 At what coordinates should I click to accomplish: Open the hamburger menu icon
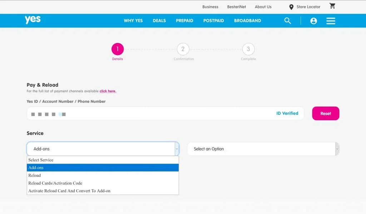pos(331,21)
